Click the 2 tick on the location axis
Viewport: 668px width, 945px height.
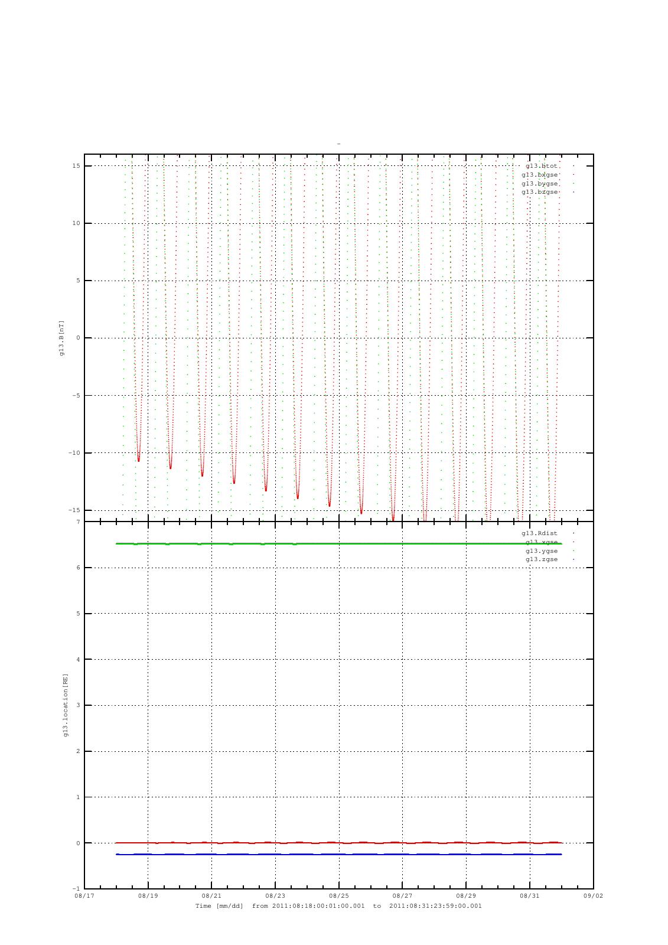(x=78, y=751)
